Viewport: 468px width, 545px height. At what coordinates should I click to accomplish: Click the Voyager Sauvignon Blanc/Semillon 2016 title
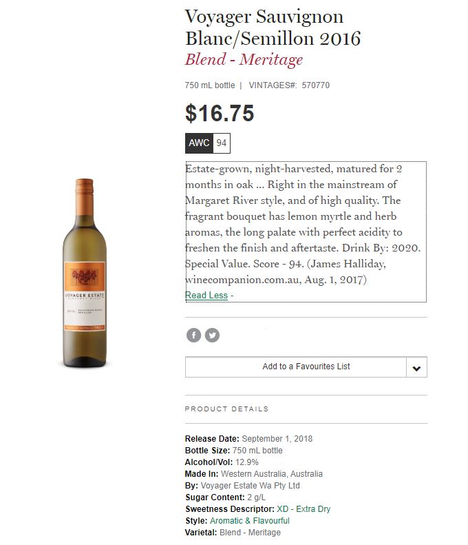(x=273, y=28)
